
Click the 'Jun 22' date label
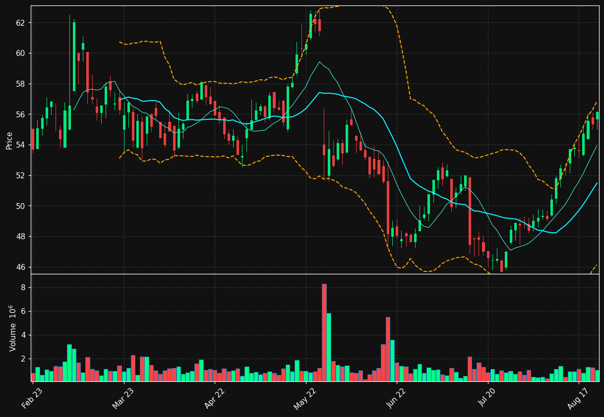pos(395,399)
